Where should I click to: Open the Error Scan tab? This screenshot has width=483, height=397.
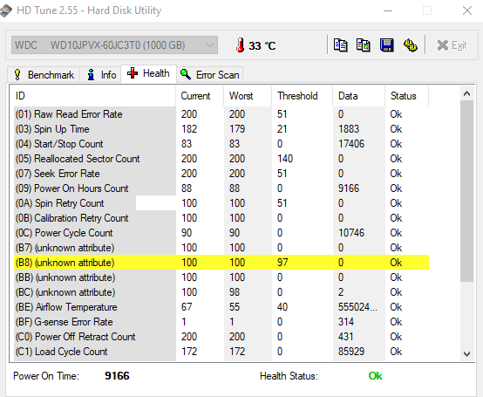coord(210,74)
